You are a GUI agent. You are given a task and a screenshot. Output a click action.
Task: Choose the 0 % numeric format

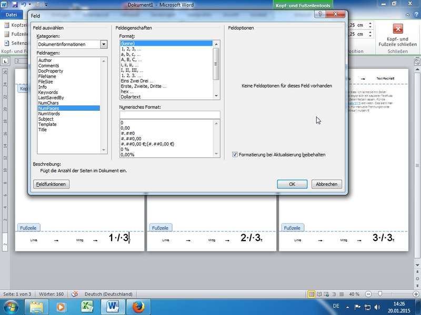click(166, 149)
